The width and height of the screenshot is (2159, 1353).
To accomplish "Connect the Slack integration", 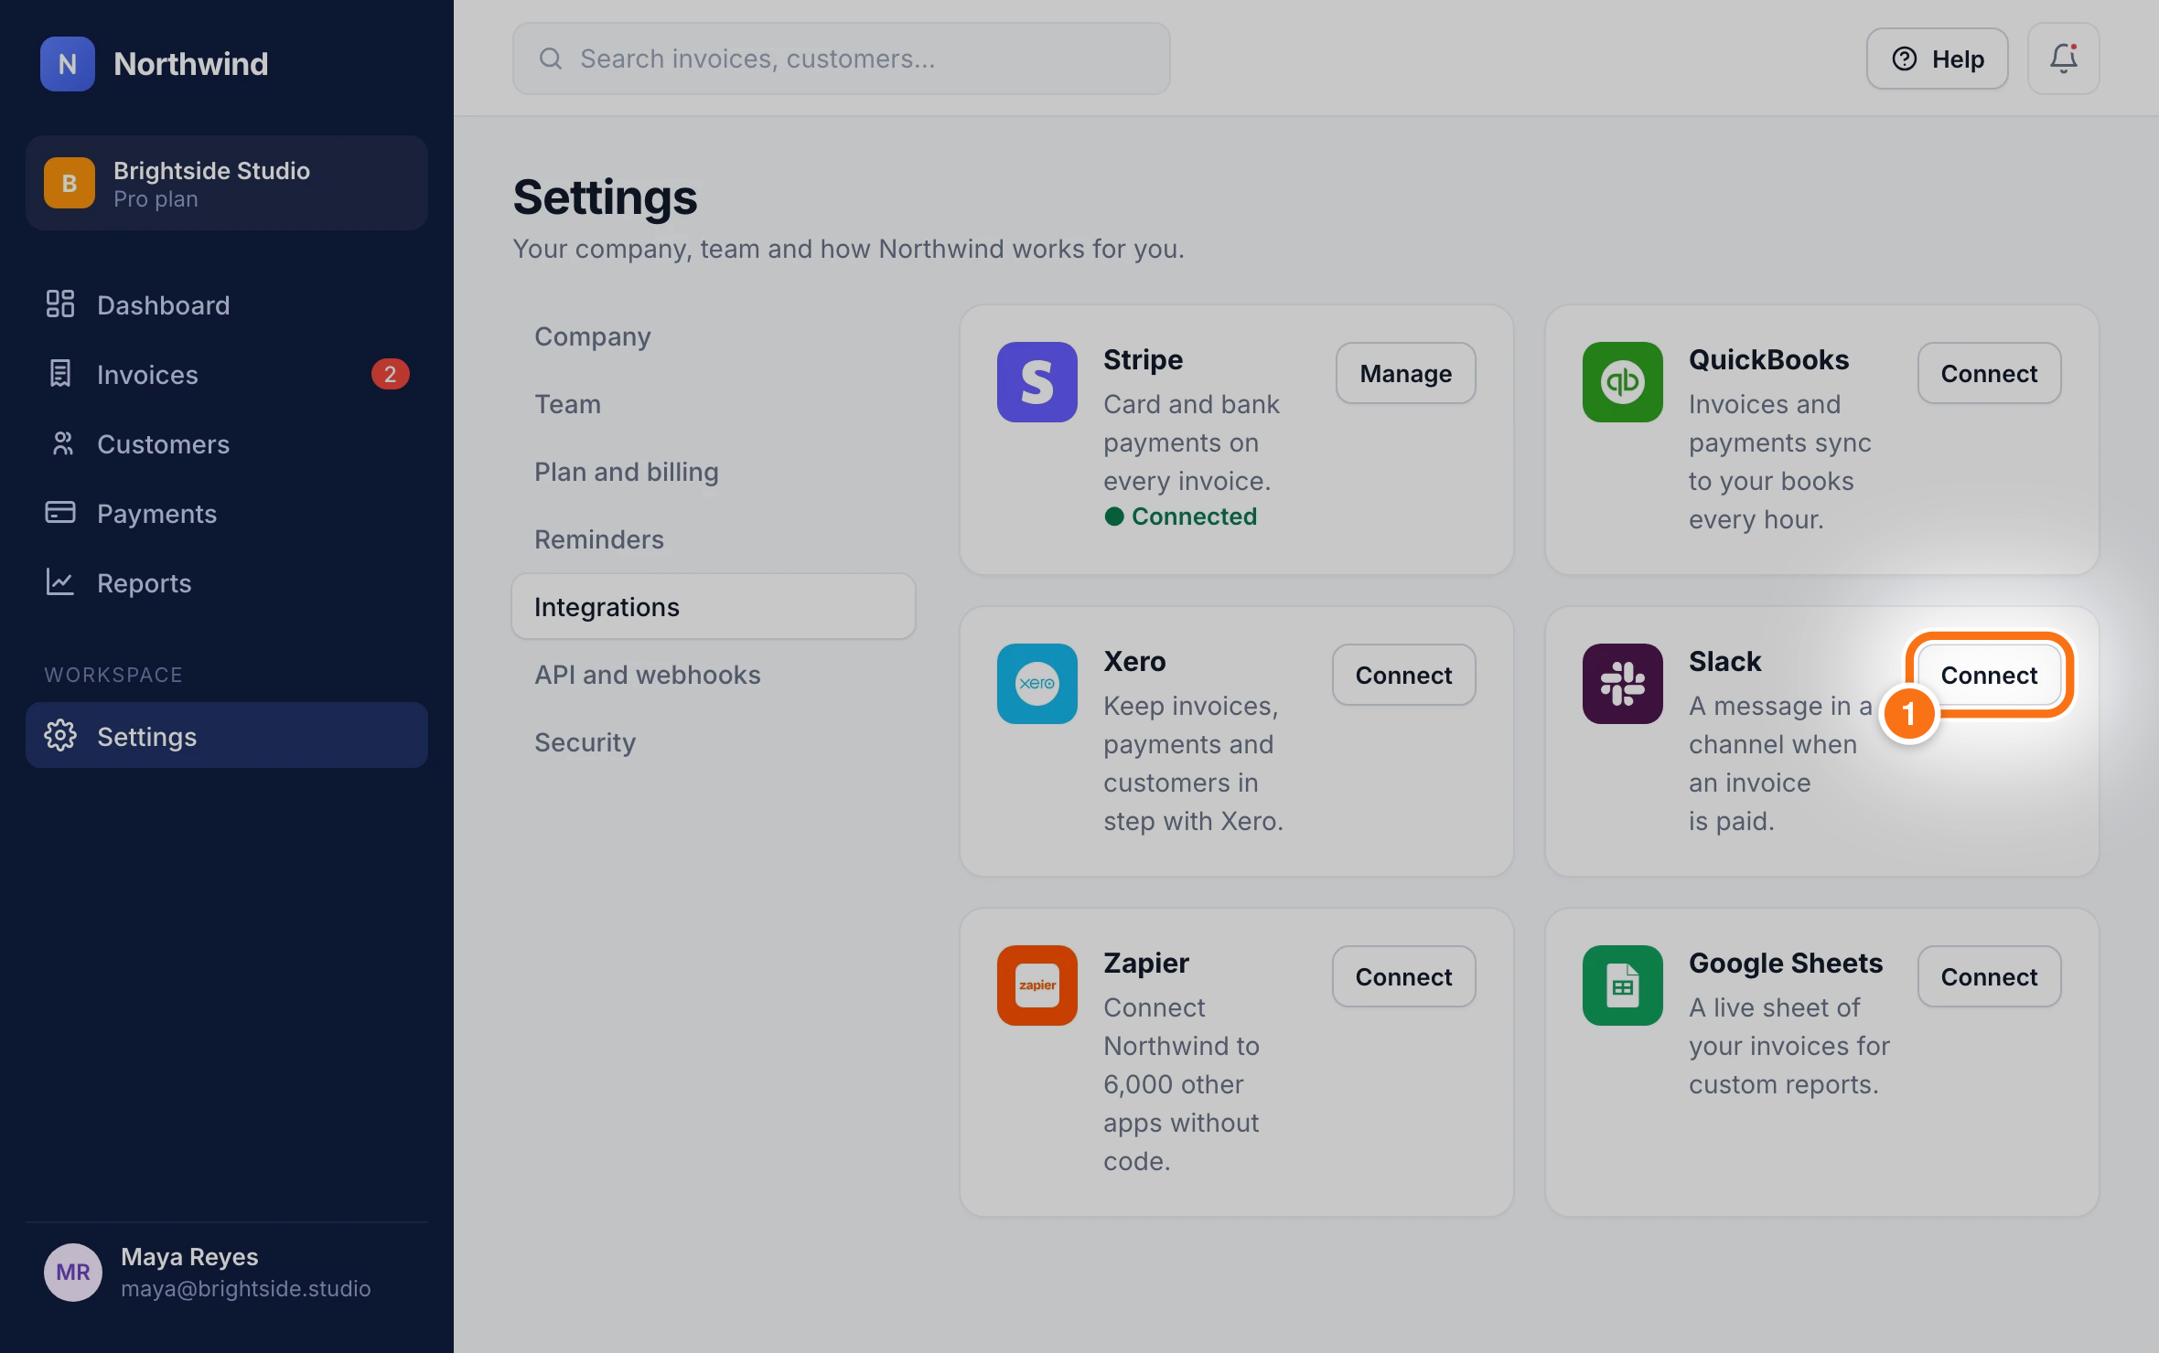I will pyautogui.click(x=1989, y=675).
